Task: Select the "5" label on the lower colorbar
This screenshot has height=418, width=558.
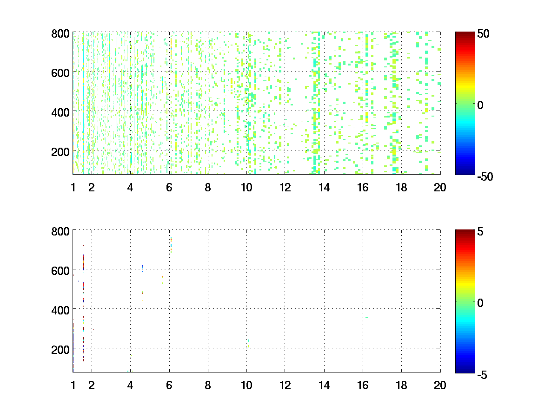Action: [x=482, y=231]
